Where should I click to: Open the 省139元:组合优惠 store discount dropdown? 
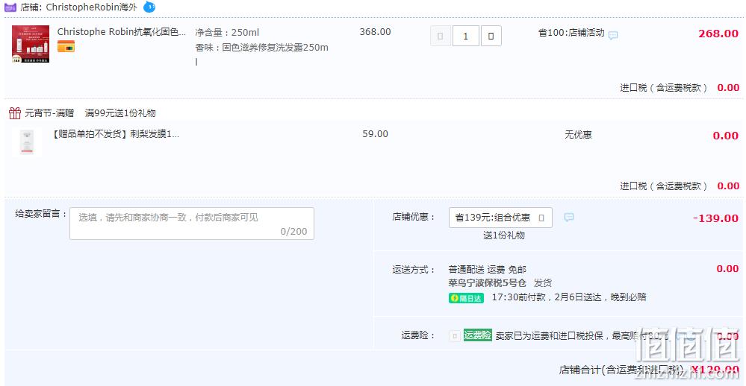pyautogui.click(x=500, y=218)
